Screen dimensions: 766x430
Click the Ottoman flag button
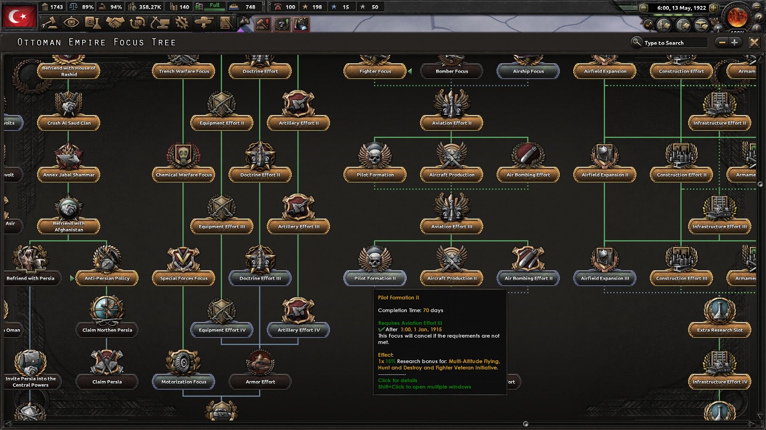click(20, 16)
